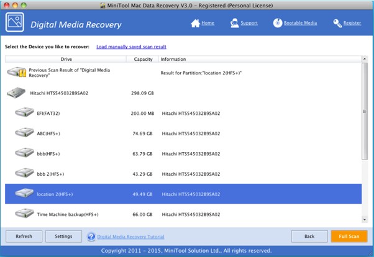Click the Previous Scan Result drive icon
The width and height of the screenshot is (374, 257).
coord(16,72)
